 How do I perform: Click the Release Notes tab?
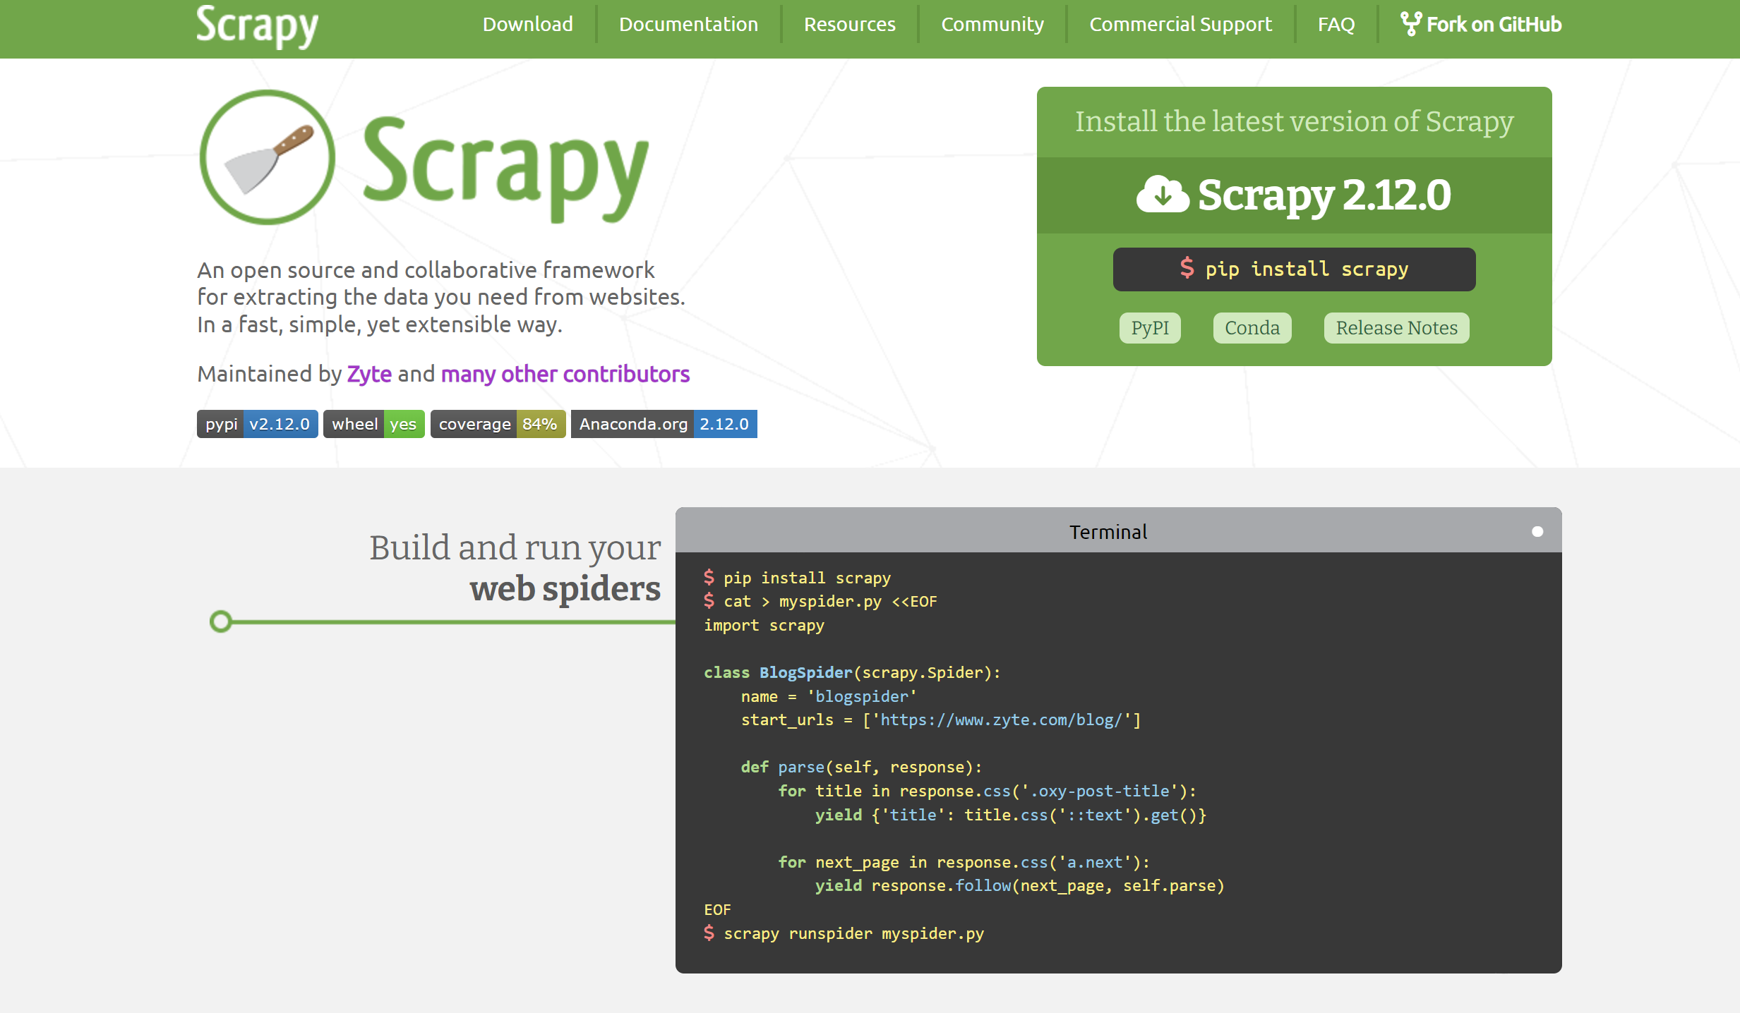pyautogui.click(x=1398, y=328)
